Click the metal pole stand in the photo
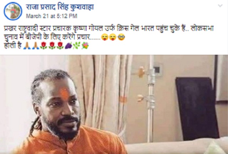The width and height of the screenshot is (228, 154). click(151, 99)
